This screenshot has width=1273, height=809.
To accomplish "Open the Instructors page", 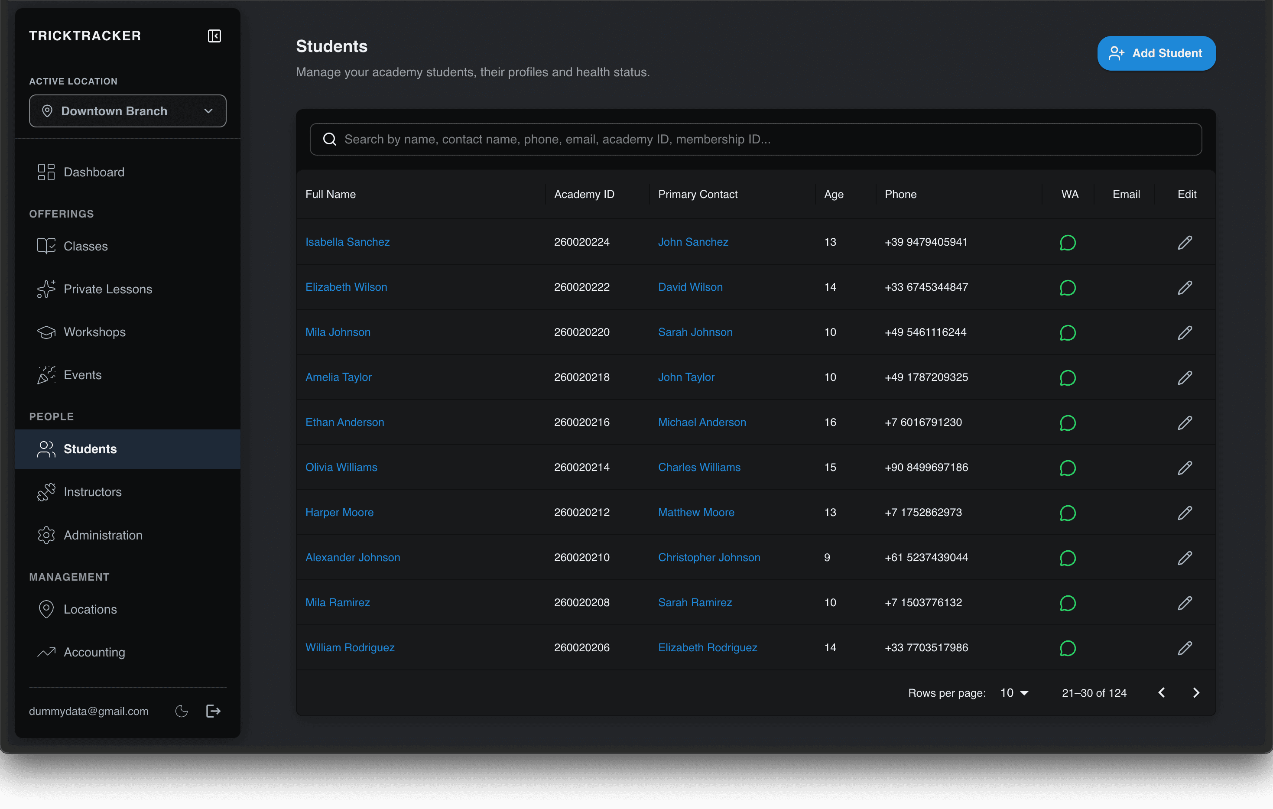I will click(127, 492).
